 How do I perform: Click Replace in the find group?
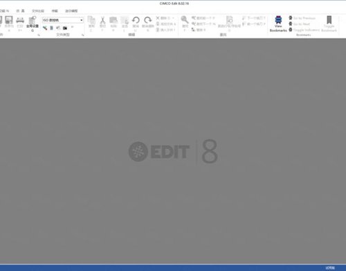199,30
